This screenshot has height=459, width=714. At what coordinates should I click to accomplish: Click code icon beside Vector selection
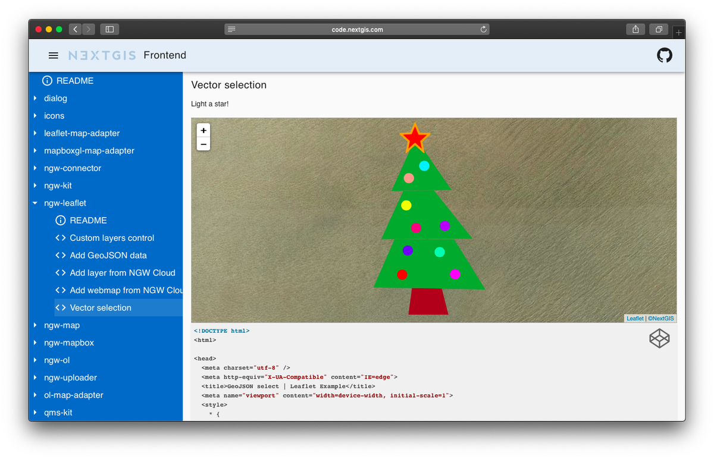(60, 308)
